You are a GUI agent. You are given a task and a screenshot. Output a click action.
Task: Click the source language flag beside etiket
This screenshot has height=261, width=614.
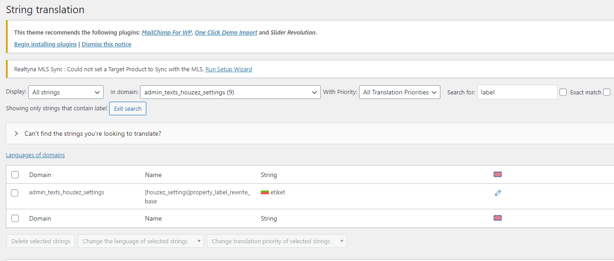coord(265,192)
